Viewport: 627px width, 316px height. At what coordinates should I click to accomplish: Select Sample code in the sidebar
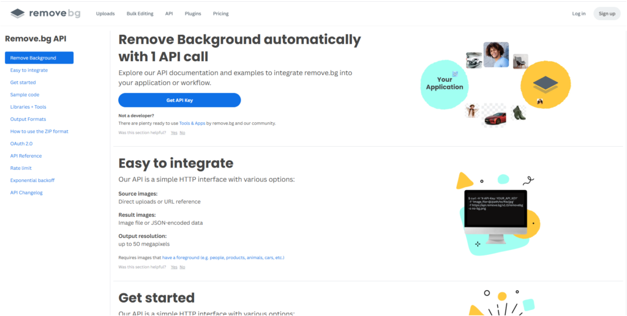tap(24, 95)
